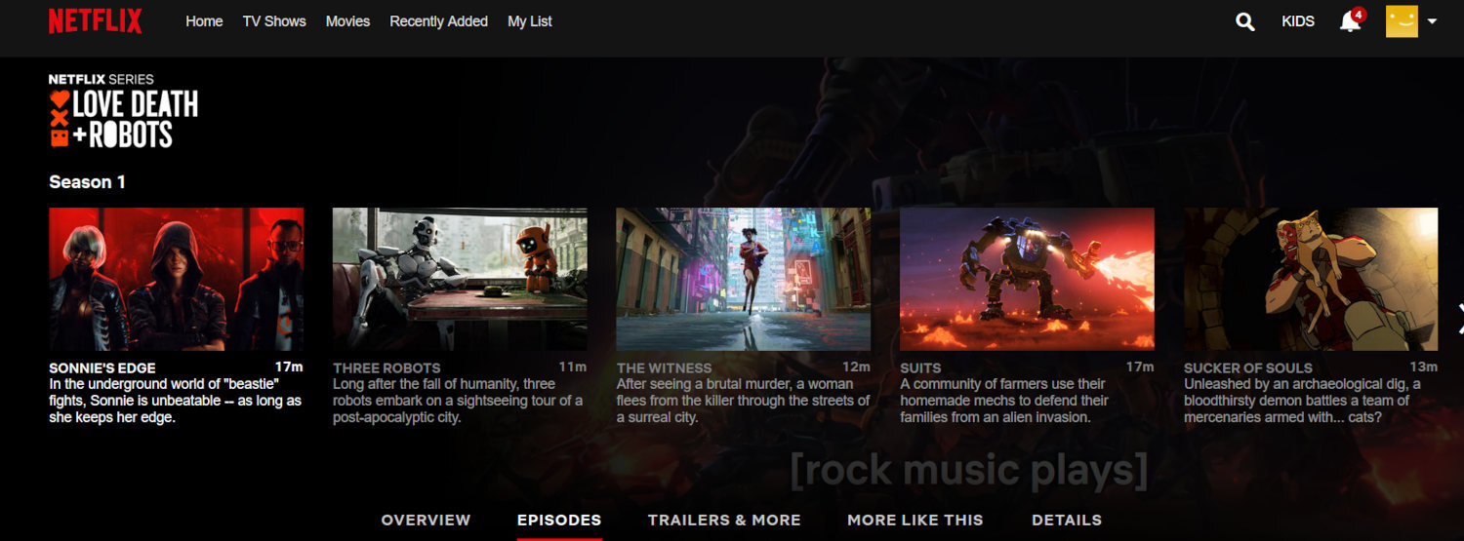Click the SUITS episode title

click(920, 368)
